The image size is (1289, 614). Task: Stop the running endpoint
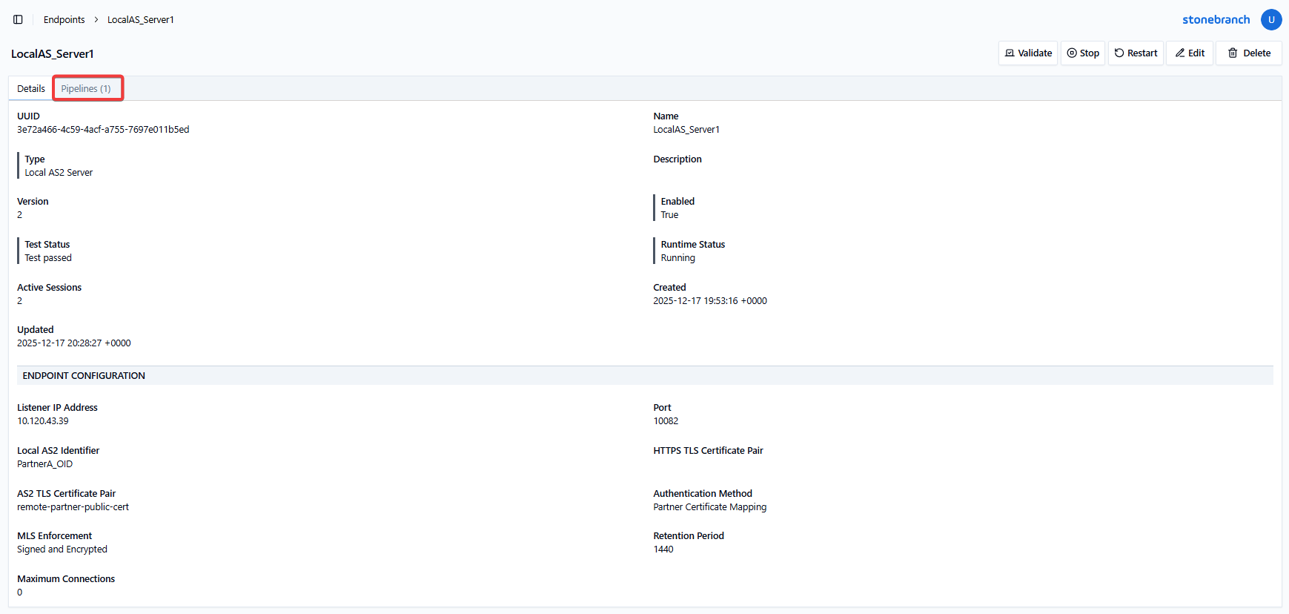1082,53
